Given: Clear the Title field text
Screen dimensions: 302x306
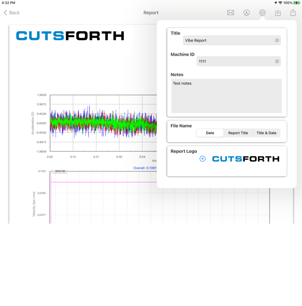Looking at the screenshot, I should pyautogui.click(x=277, y=40).
